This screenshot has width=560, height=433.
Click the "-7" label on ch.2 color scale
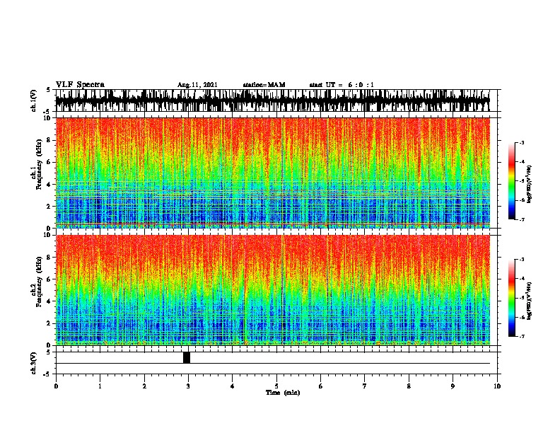pos(521,336)
